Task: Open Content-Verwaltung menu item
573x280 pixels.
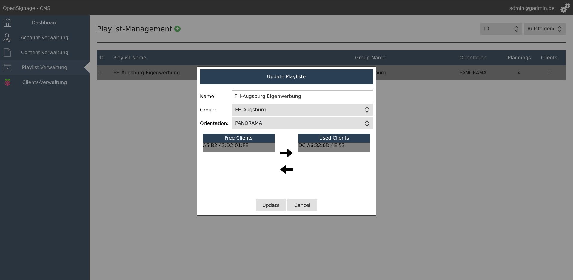Action: pyautogui.click(x=44, y=53)
